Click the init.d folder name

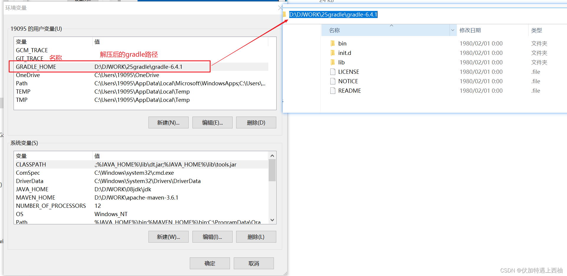coord(344,53)
